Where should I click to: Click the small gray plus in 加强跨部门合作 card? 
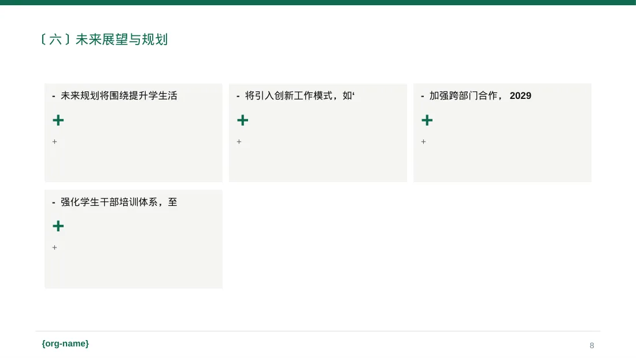(423, 142)
